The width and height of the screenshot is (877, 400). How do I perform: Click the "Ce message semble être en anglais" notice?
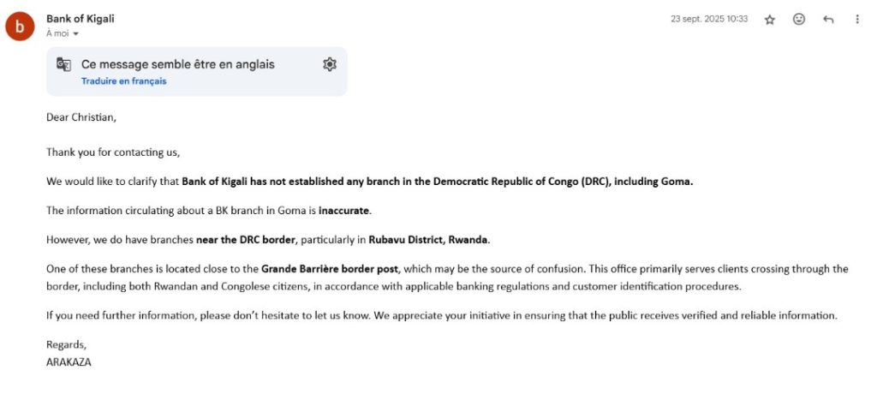click(x=178, y=64)
